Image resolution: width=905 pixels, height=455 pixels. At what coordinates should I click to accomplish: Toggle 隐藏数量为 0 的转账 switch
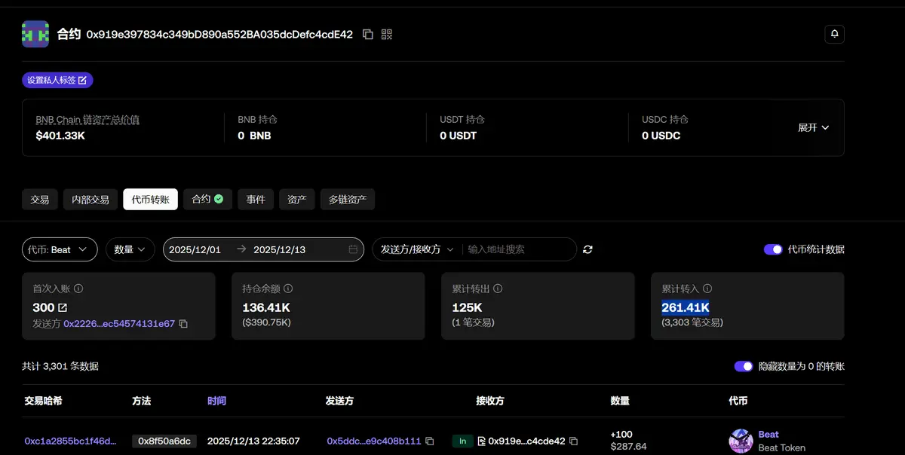(744, 366)
